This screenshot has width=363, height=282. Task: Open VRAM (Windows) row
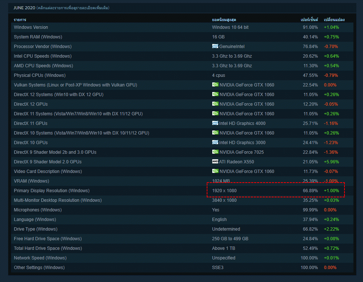182,181
